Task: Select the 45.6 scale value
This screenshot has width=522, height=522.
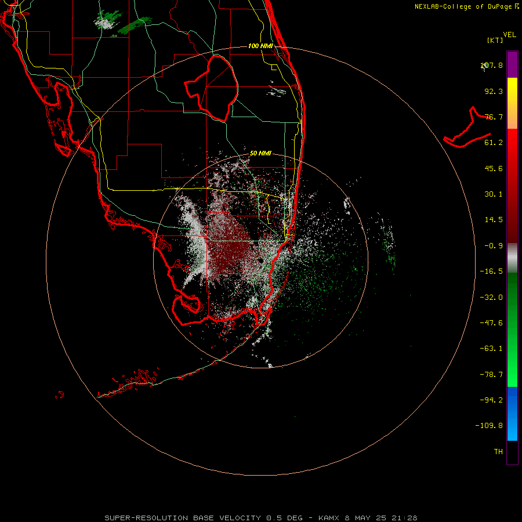Action: coord(494,168)
